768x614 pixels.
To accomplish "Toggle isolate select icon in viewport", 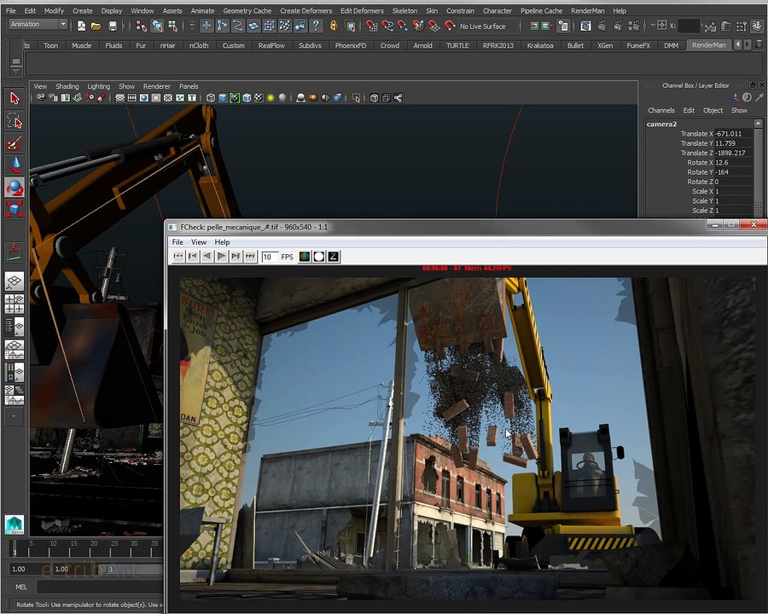I will [x=356, y=98].
